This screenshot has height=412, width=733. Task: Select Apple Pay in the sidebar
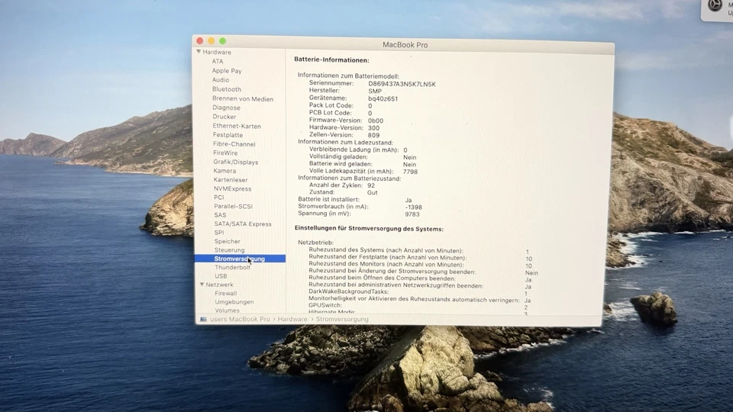pos(227,70)
